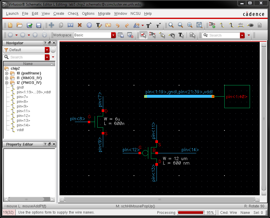Expand the I0 (padframe) tree node

pos(6,73)
